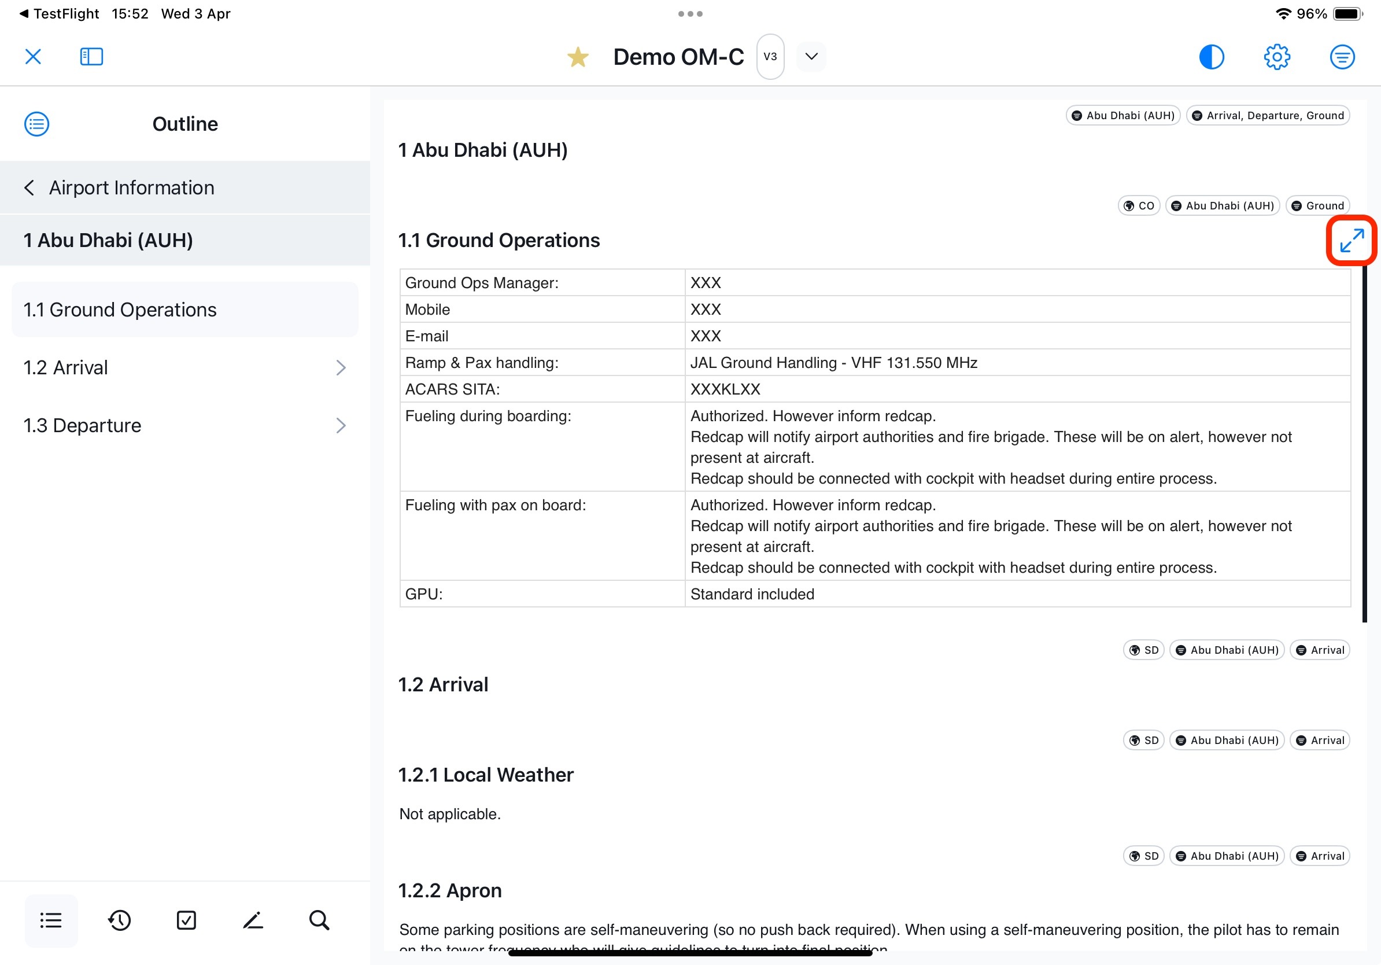This screenshot has width=1381, height=965.
Task: Go back to Airport Information
Action: (120, 187)
